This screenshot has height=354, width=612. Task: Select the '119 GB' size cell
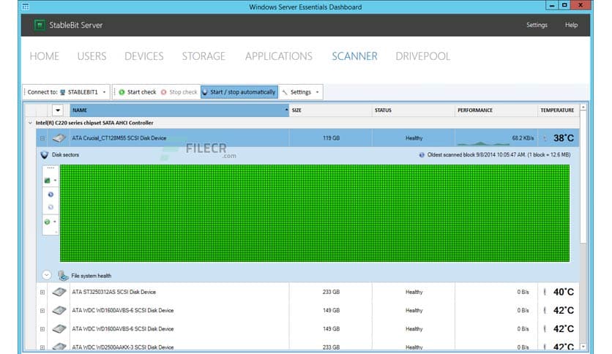coord(331,138)
